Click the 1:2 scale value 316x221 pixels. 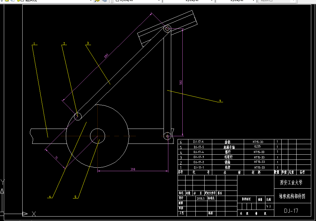click(x=269, y=206)
